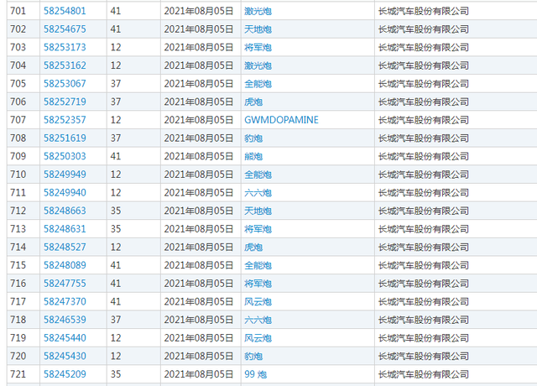Open application number 58245430 link
The height and width of the screenshot is (386, 537).
point(65,356)
